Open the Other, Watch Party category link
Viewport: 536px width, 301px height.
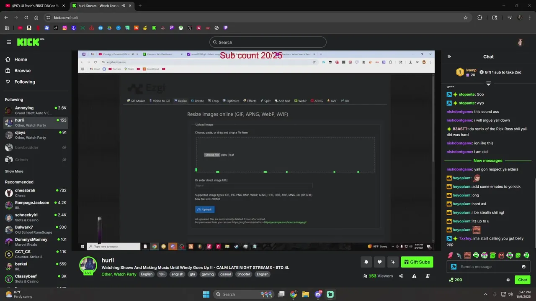click(x=119, y=274)
